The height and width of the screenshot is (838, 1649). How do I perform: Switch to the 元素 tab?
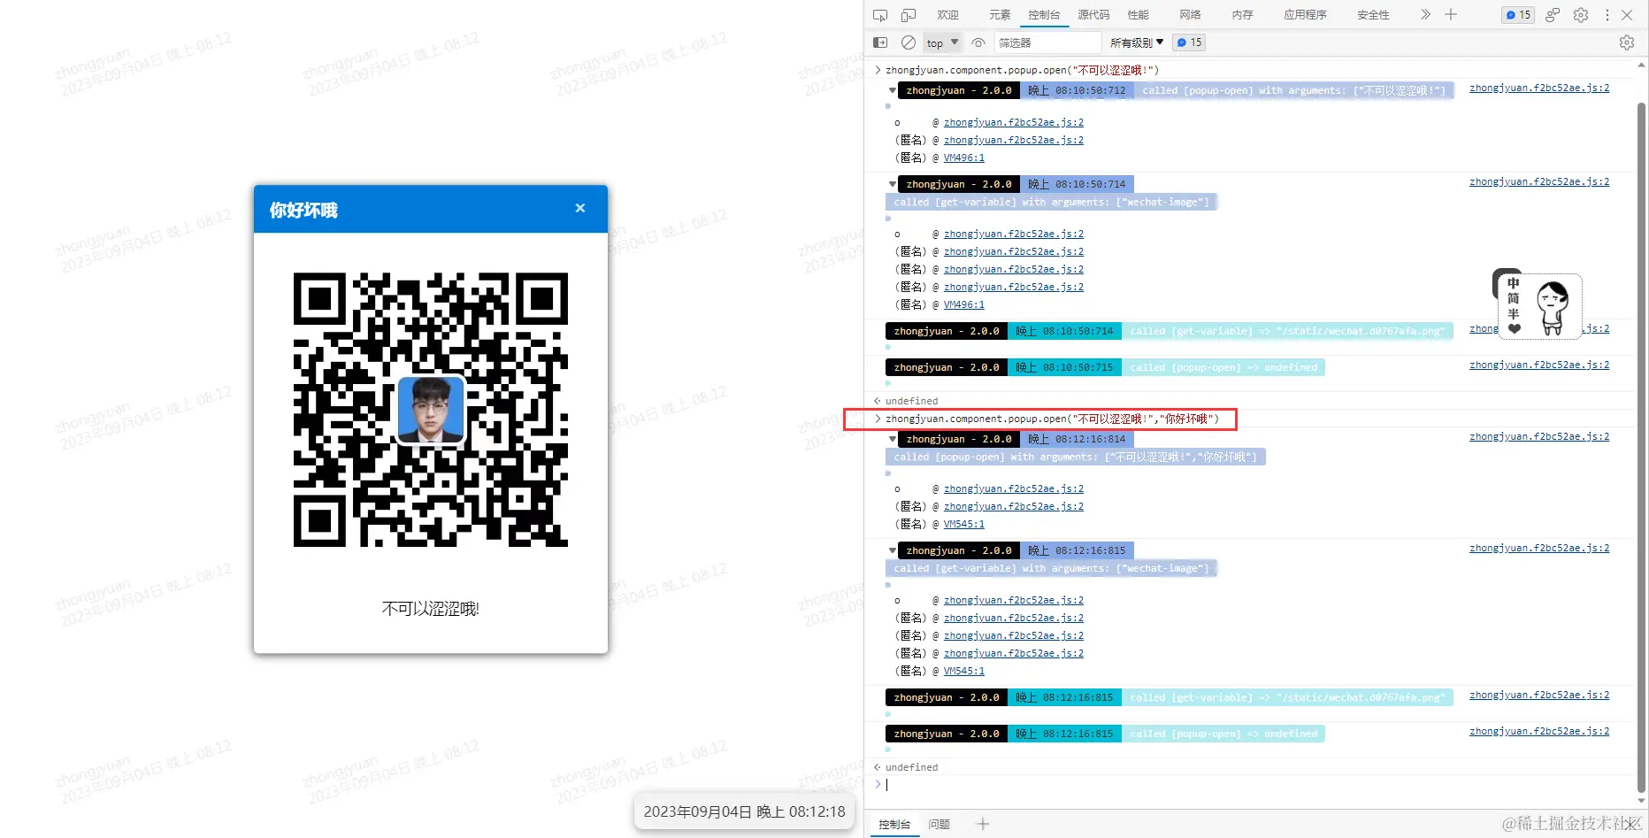(x=1000, y=15)
